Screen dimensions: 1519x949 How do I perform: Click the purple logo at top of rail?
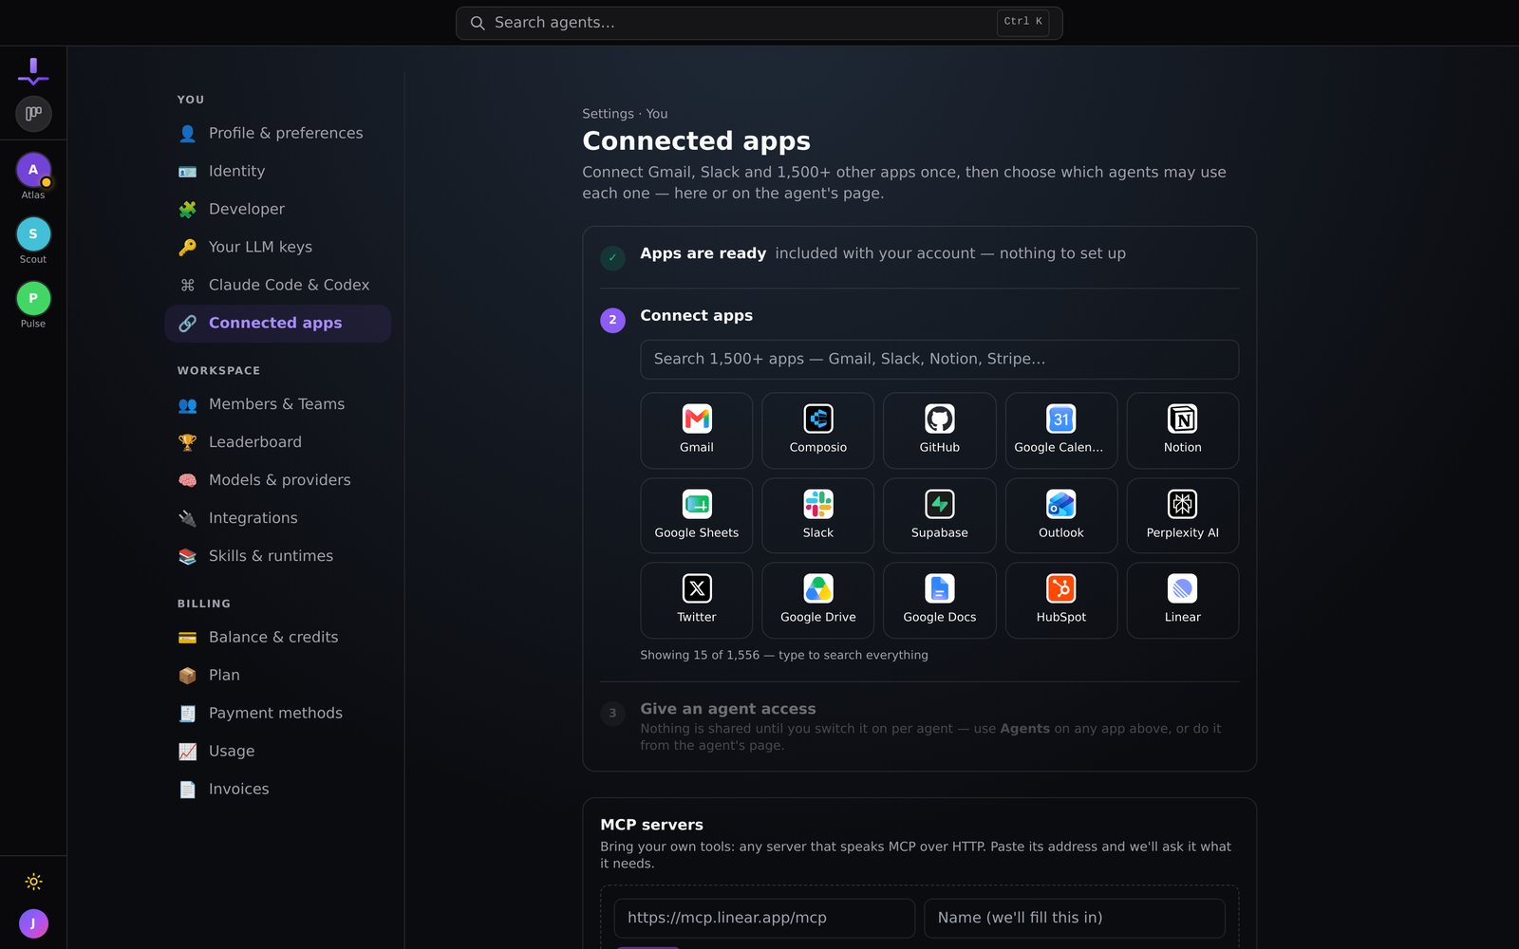click(33, 71)
